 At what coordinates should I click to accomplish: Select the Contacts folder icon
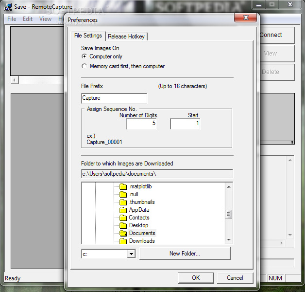(x=123, y=218)
